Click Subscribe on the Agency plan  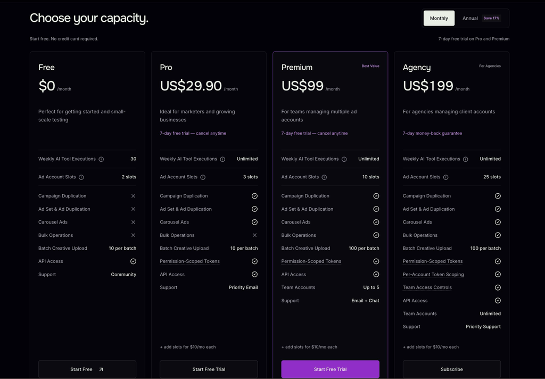pyautogui.click(x=452, y=369)
